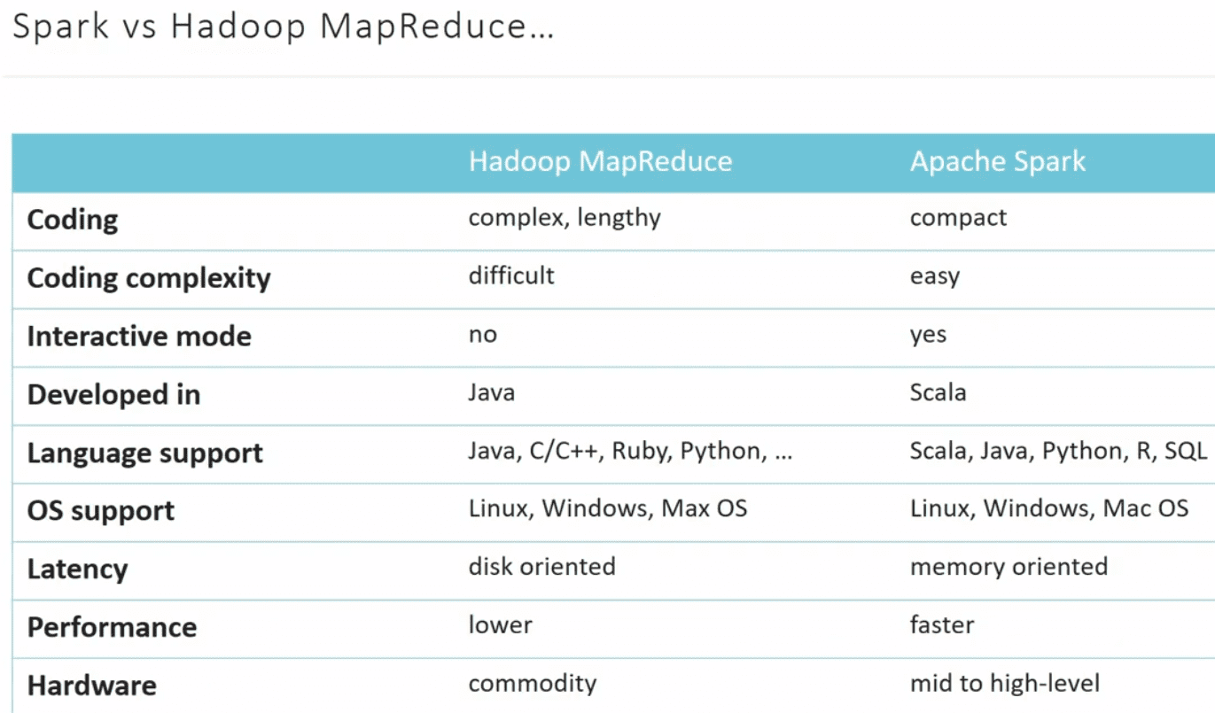The image size is (1215, 713).
Task: Select the 'difficult' cell
Action: tap(511, 275)
